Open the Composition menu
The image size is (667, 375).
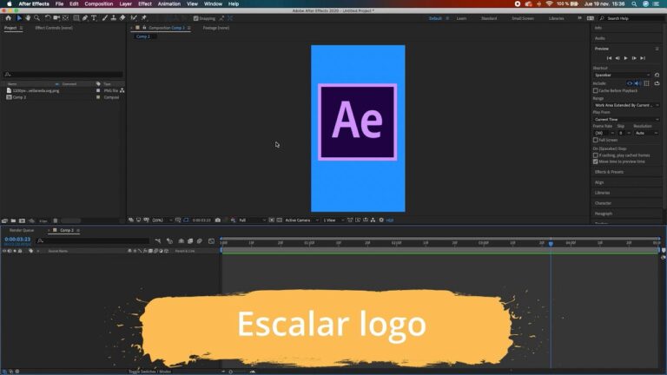point(99,3)
